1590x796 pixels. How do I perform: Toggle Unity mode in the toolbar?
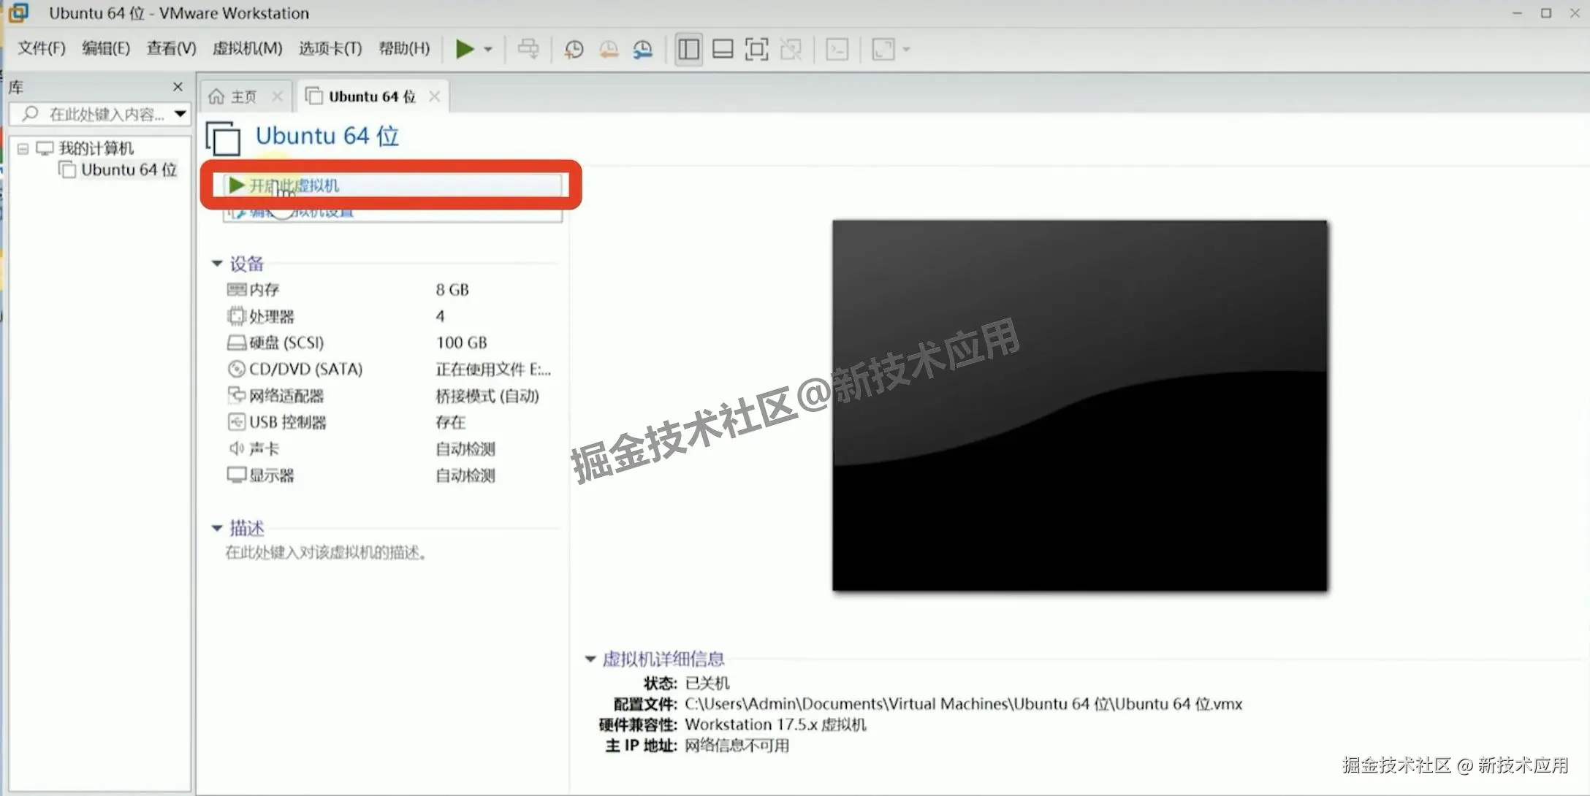pyautogui.click(x=791, y=48)
